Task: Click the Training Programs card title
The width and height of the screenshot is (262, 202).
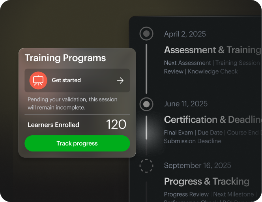Action: click(65, 58)
